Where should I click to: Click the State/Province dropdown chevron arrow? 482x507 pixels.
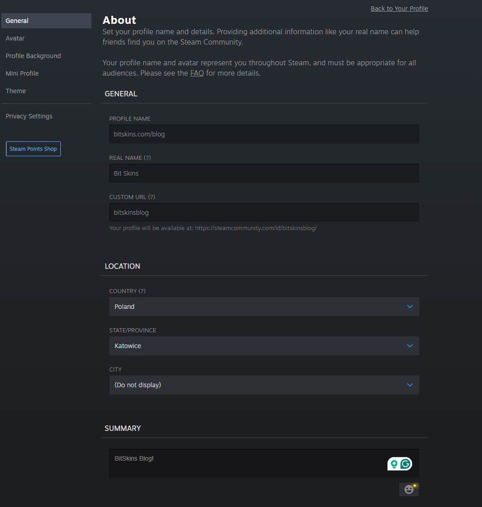coord(409,346)
